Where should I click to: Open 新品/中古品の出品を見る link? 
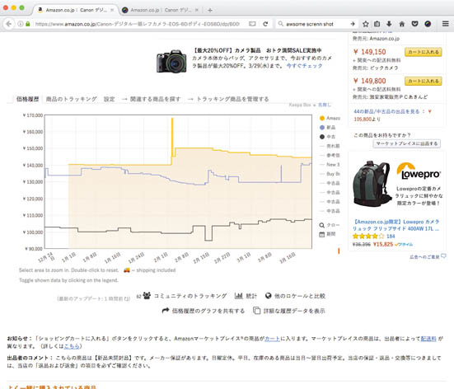click(x=386, y=111)
